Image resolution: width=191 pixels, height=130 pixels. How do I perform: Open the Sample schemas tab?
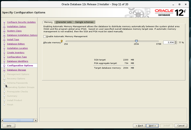84,22
